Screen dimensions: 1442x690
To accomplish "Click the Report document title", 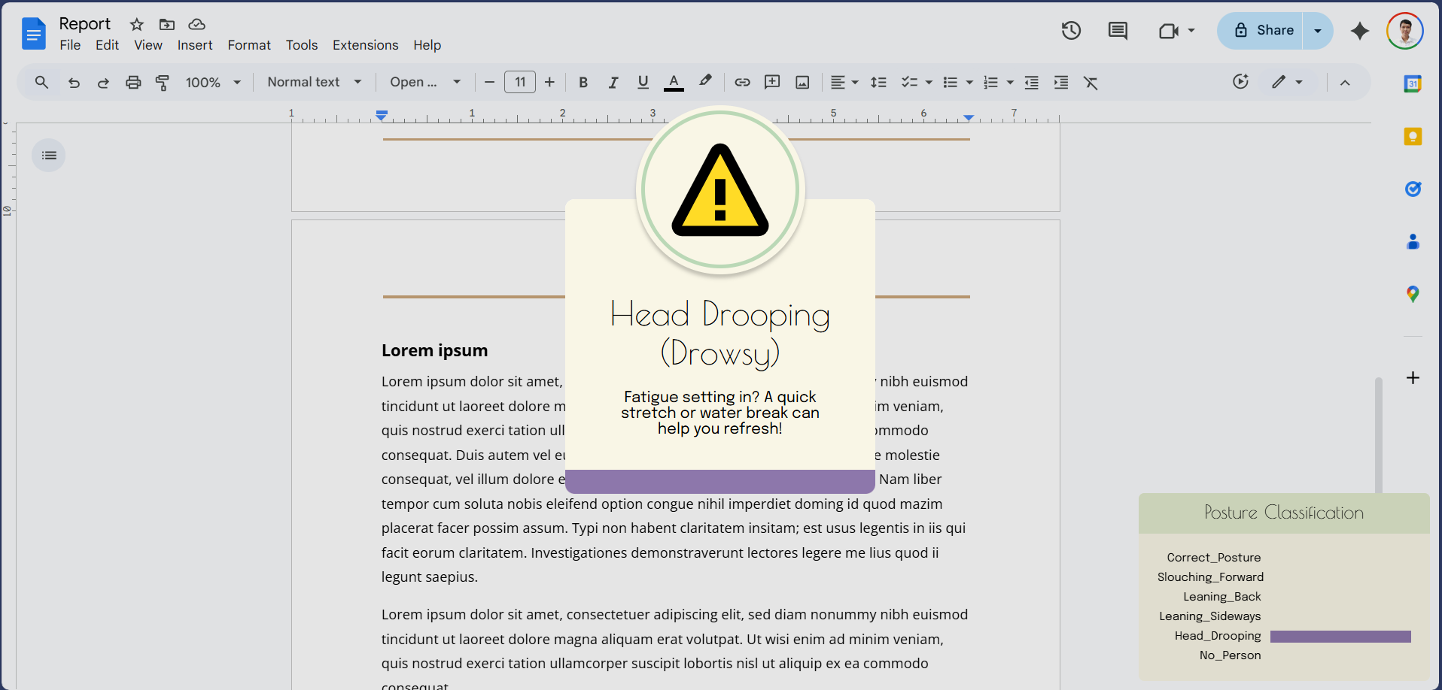I will coord(84,24).
